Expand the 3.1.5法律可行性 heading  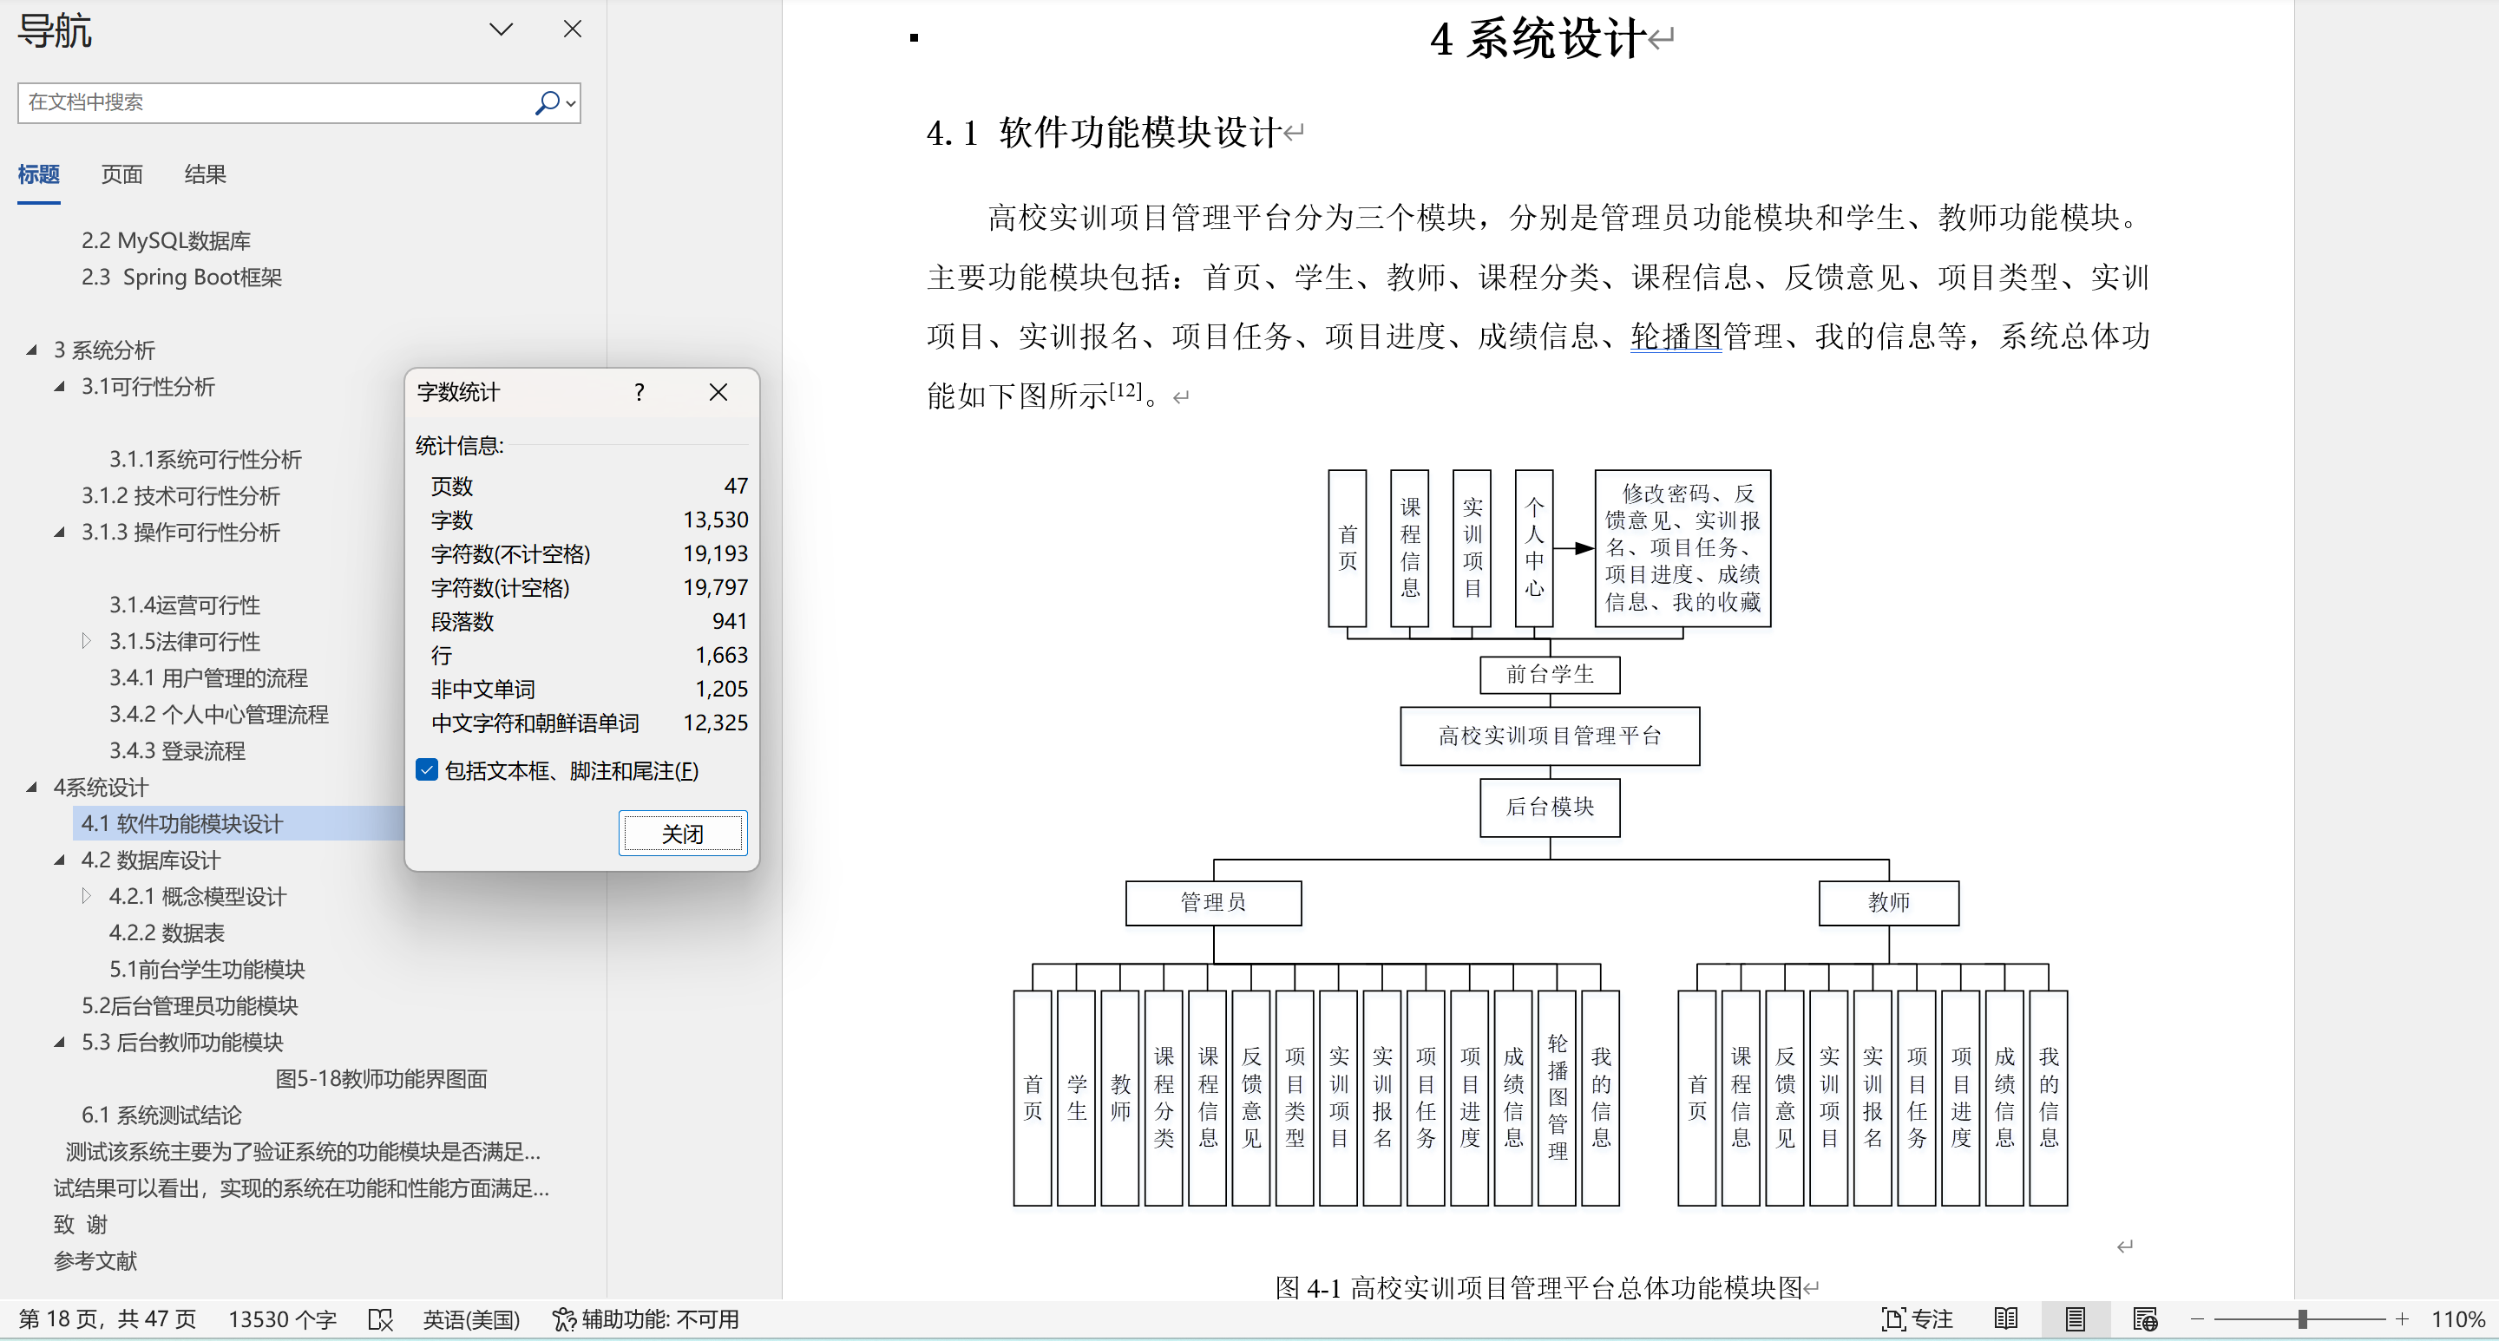(x=87, y=641)
